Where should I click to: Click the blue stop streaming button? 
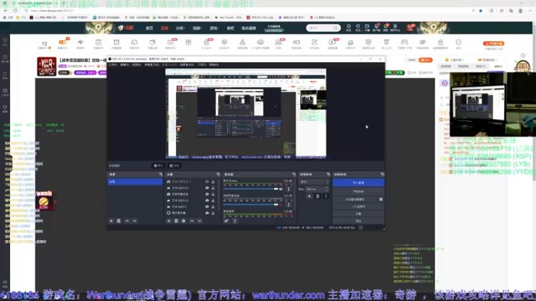pyautogui.click(x=358, y=183)
